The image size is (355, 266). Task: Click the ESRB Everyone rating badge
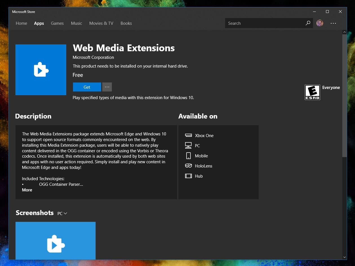click(x=312, y=92)
